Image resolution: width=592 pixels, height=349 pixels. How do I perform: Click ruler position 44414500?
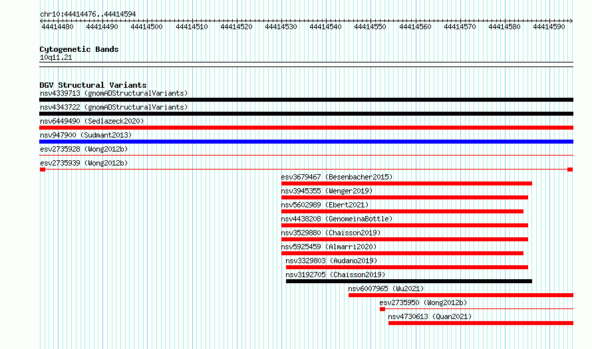point(146,27)
